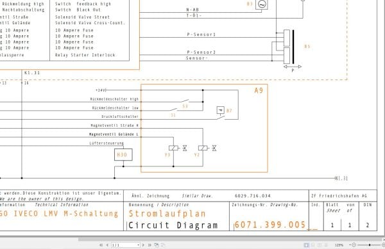Click the 'Lüftersteuerung' label
385x249 pixels.
coord(107,143)
